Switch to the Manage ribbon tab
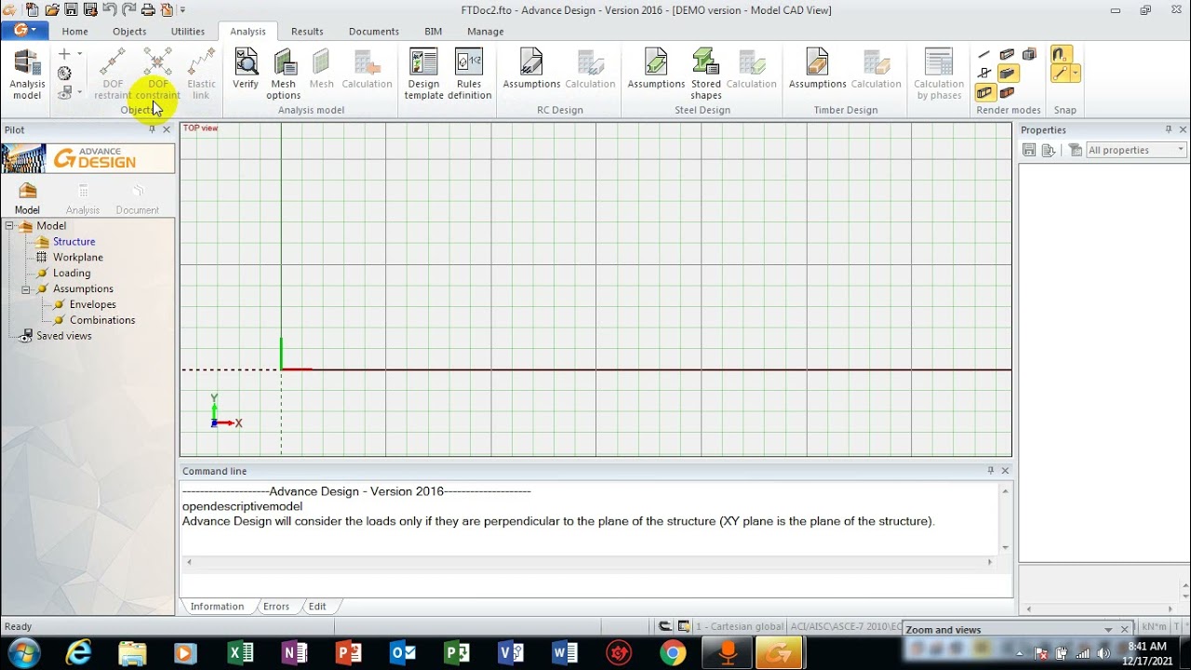The image size is (1191, 670). click(x=486, y=31)
